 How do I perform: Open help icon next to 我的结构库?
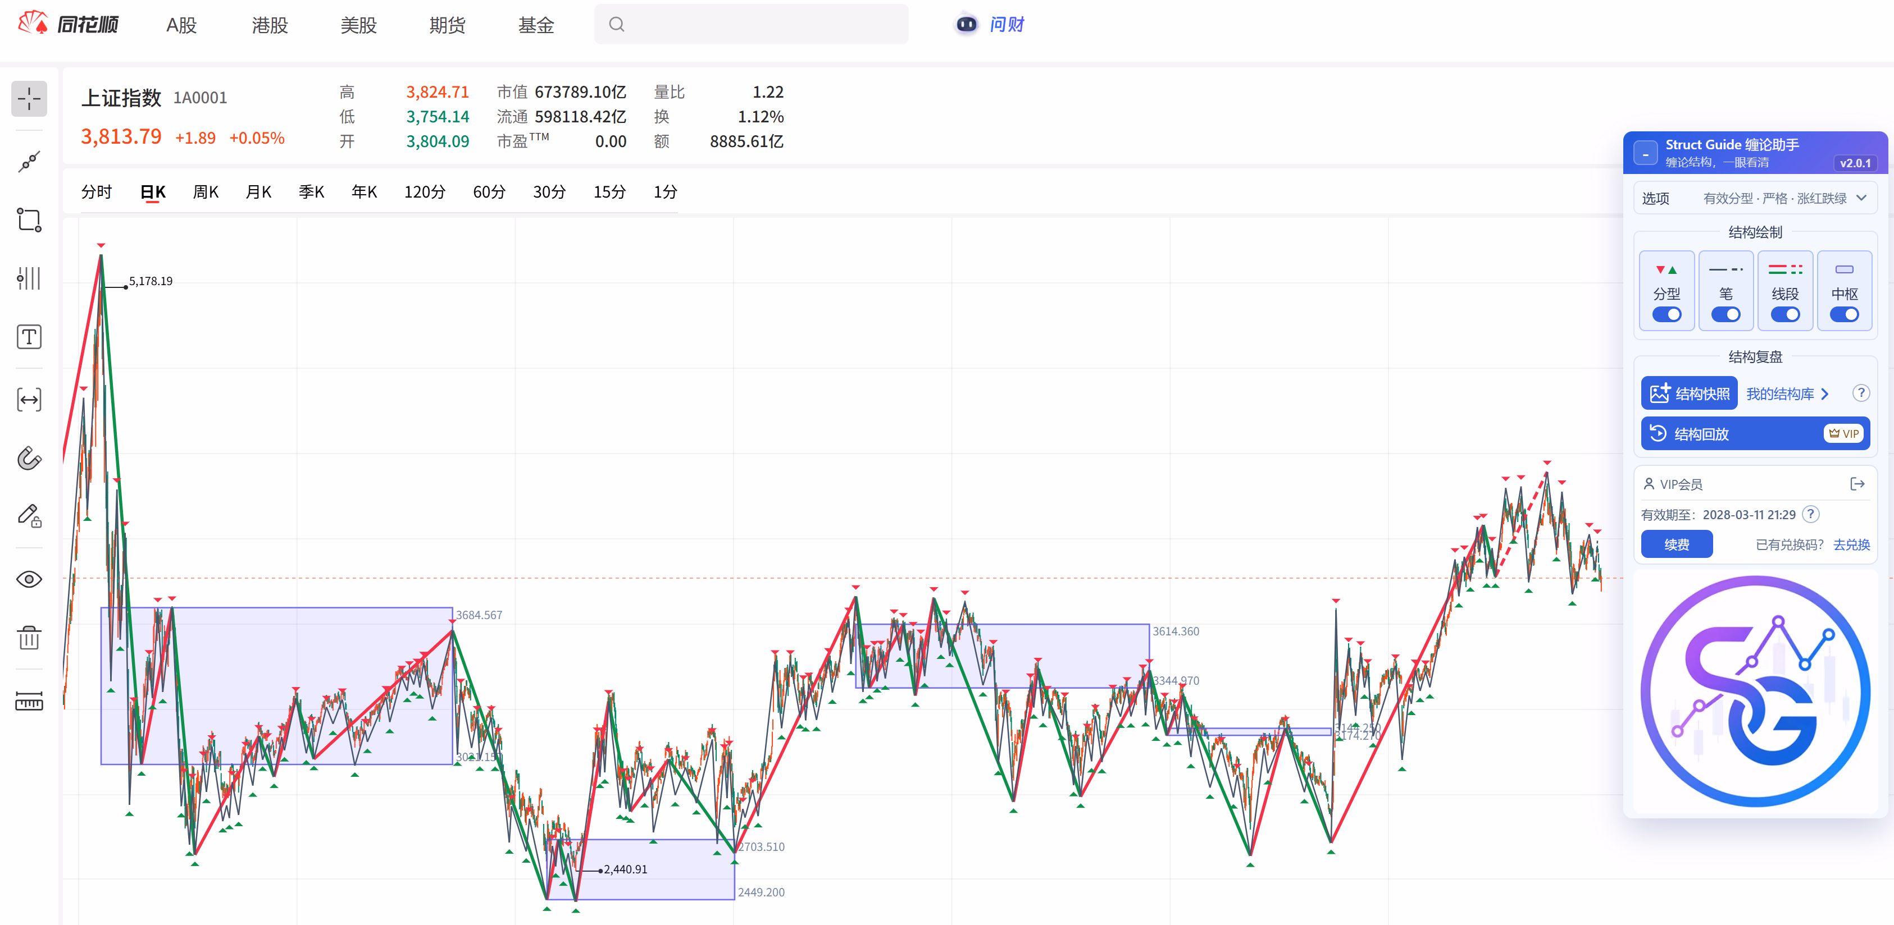1861,393
